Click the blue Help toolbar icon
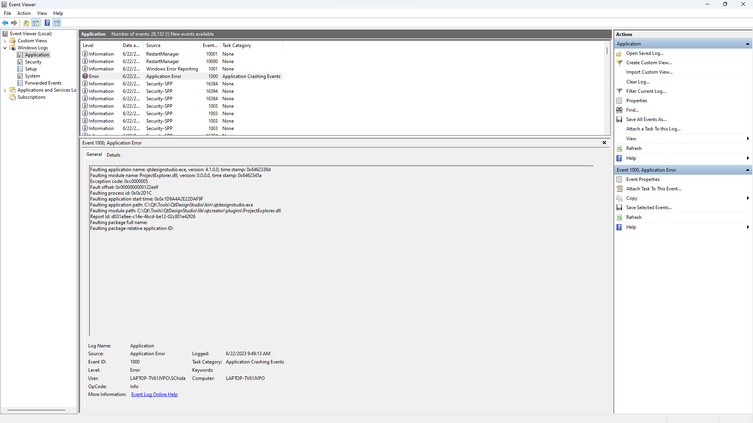The height and width of the screenshot is (423, 753). tap(47, 23)
